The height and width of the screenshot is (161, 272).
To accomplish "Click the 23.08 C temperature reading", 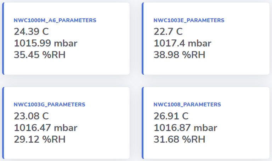I will [x=31, y=116].
